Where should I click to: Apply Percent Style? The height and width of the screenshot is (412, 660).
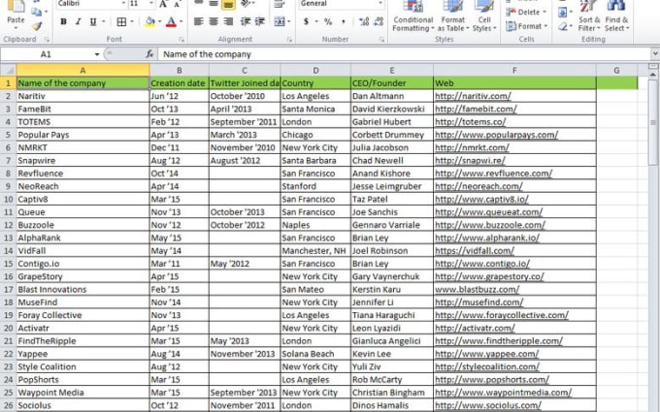328,21
